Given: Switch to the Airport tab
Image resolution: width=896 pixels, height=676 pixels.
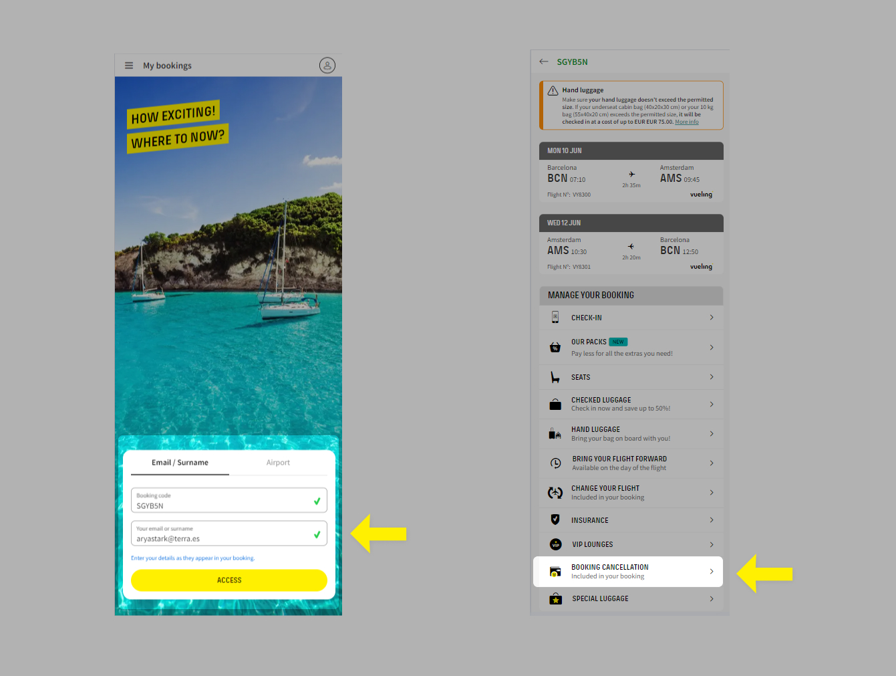Looking at the screenshot, I should click(x=278, y=463).
